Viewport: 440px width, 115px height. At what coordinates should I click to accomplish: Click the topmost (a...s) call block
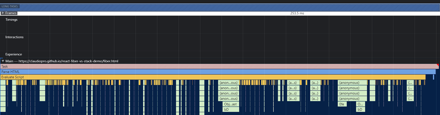click(294, 83)
